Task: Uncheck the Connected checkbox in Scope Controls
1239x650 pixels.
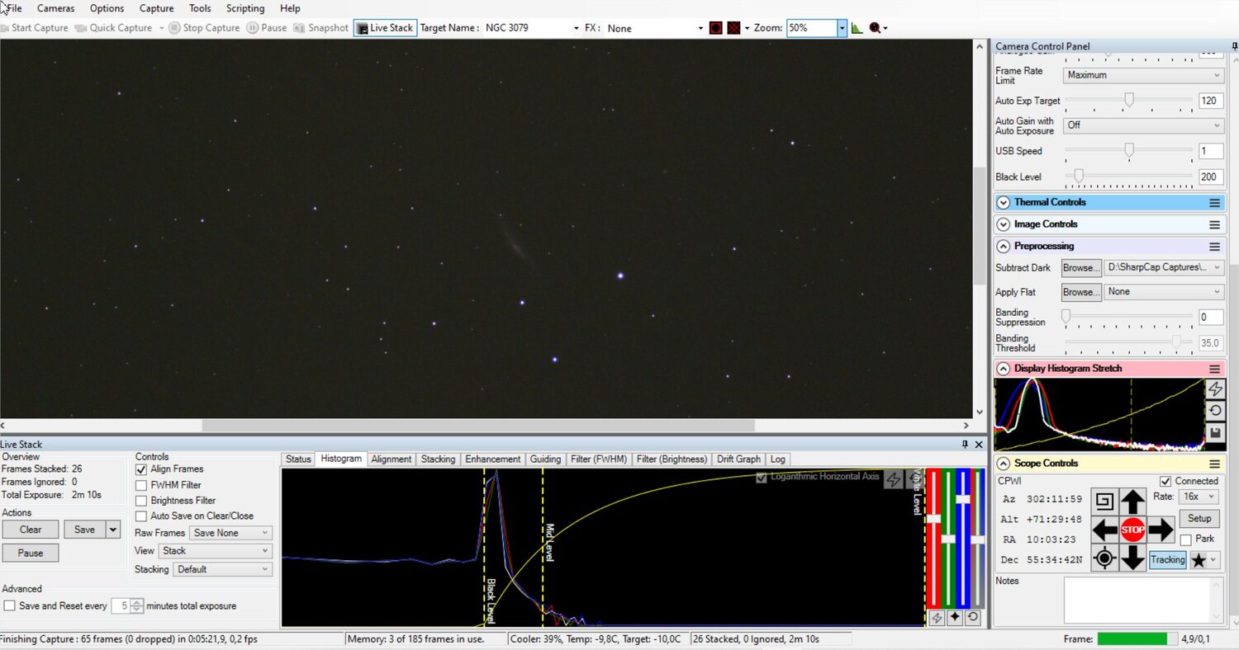Action: [x=1165, y=481]
